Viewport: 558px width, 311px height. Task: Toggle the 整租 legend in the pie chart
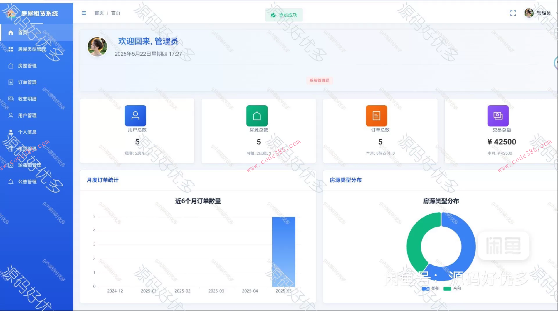[430, 288]
